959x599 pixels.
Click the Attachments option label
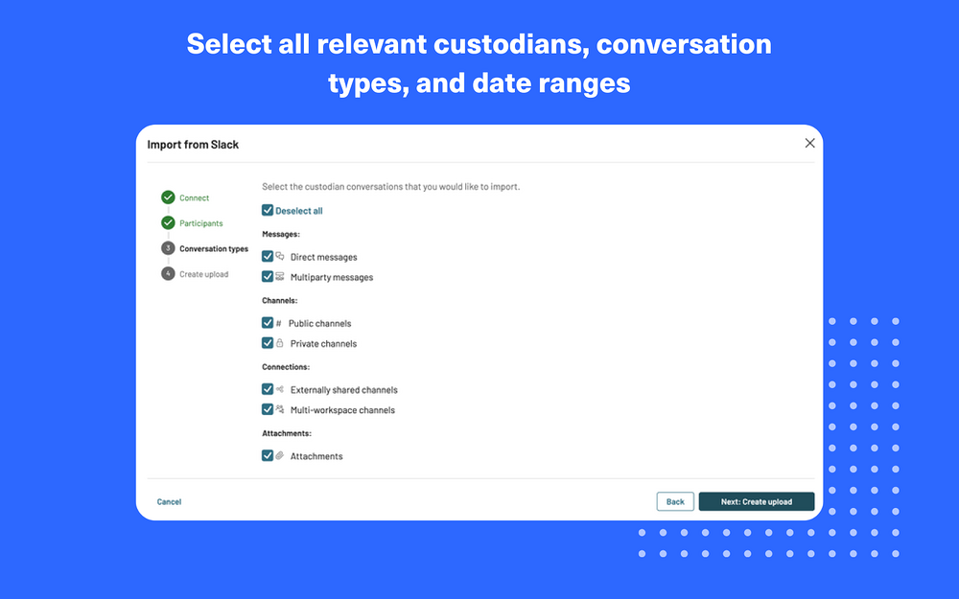click(316, 456)
